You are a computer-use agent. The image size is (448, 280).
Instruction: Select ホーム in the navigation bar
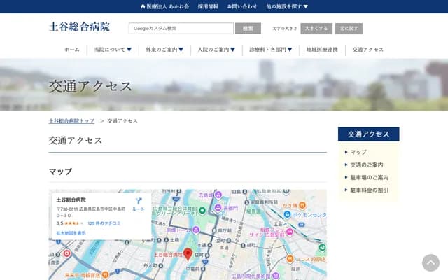(71, 50)
